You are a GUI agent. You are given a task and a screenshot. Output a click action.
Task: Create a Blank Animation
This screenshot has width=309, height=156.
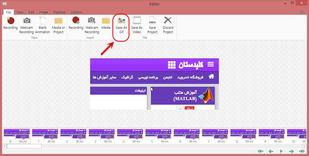tap(42, 25)
